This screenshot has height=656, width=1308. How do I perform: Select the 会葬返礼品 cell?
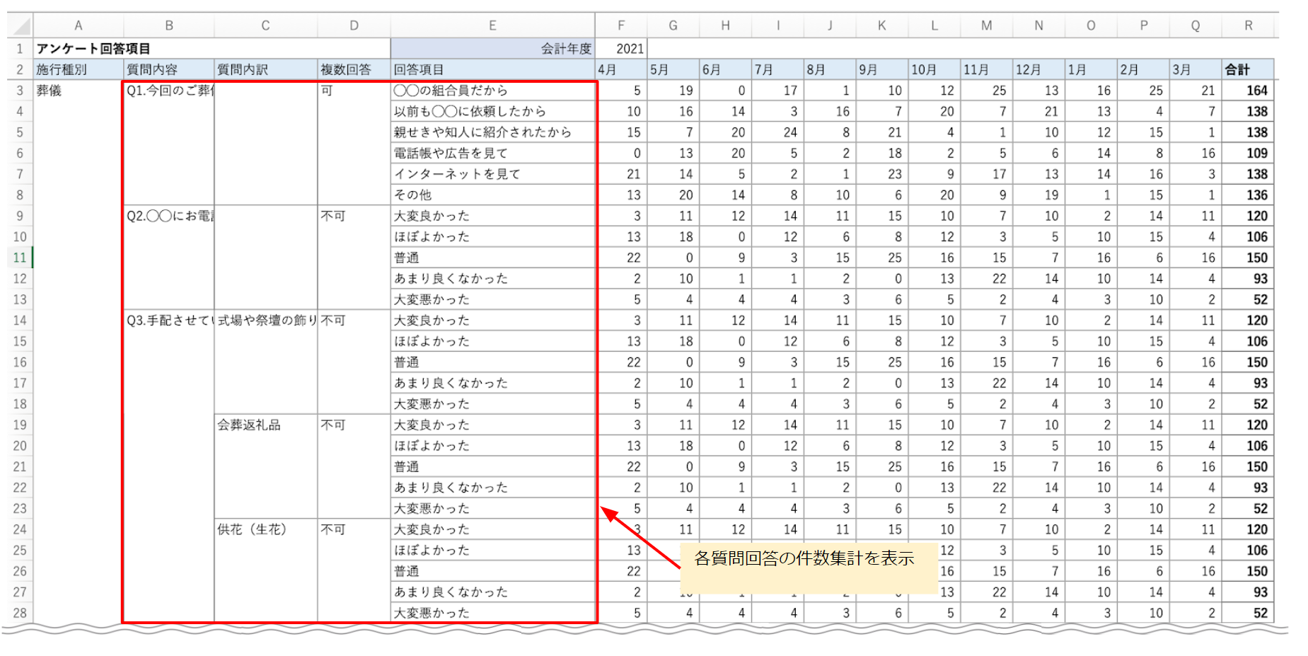pyautogui.click(x=265, y=425)
